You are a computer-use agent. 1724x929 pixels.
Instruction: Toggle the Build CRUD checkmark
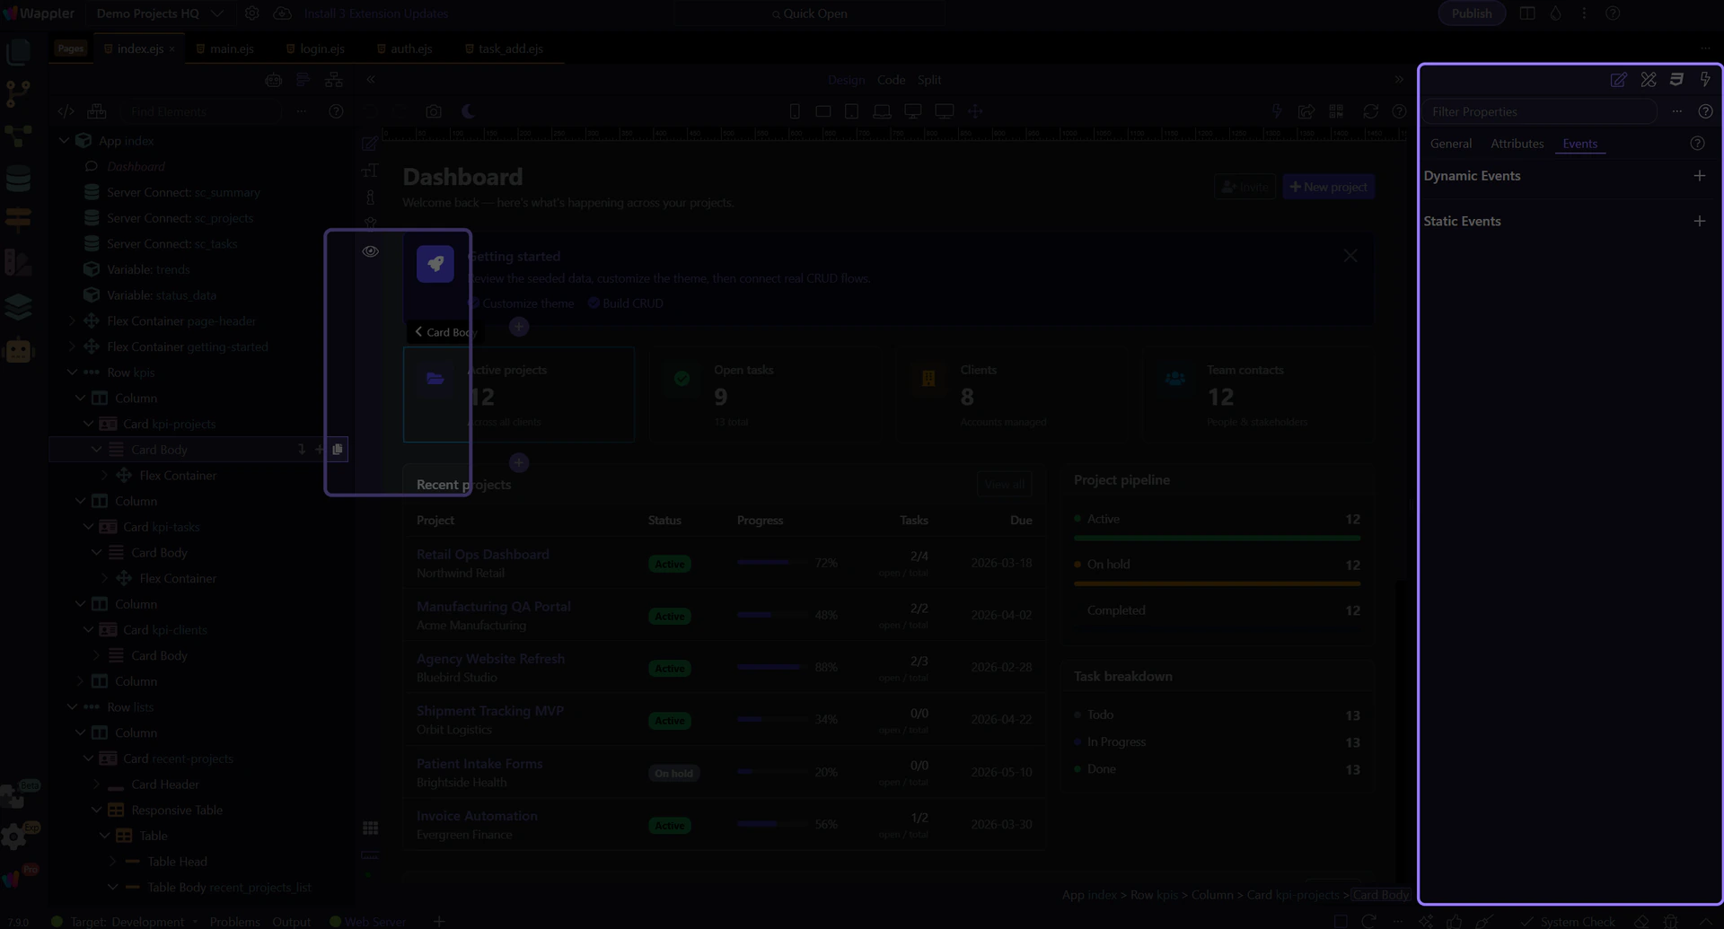click(594, 303)
